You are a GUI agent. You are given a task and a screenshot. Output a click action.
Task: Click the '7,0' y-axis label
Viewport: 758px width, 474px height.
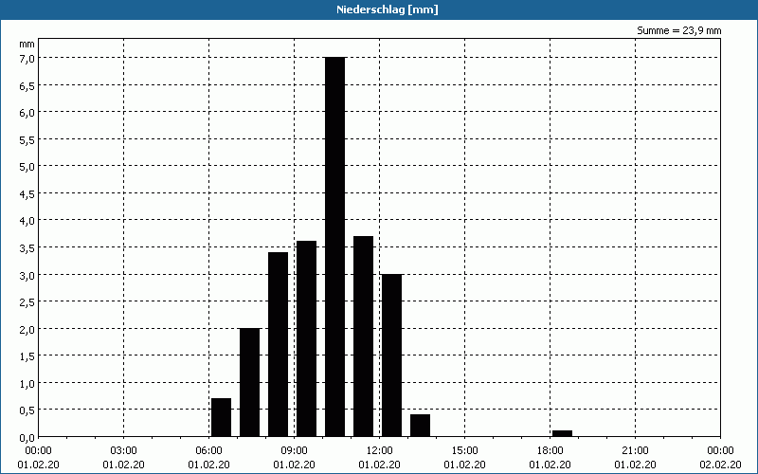tap(27, 58)
